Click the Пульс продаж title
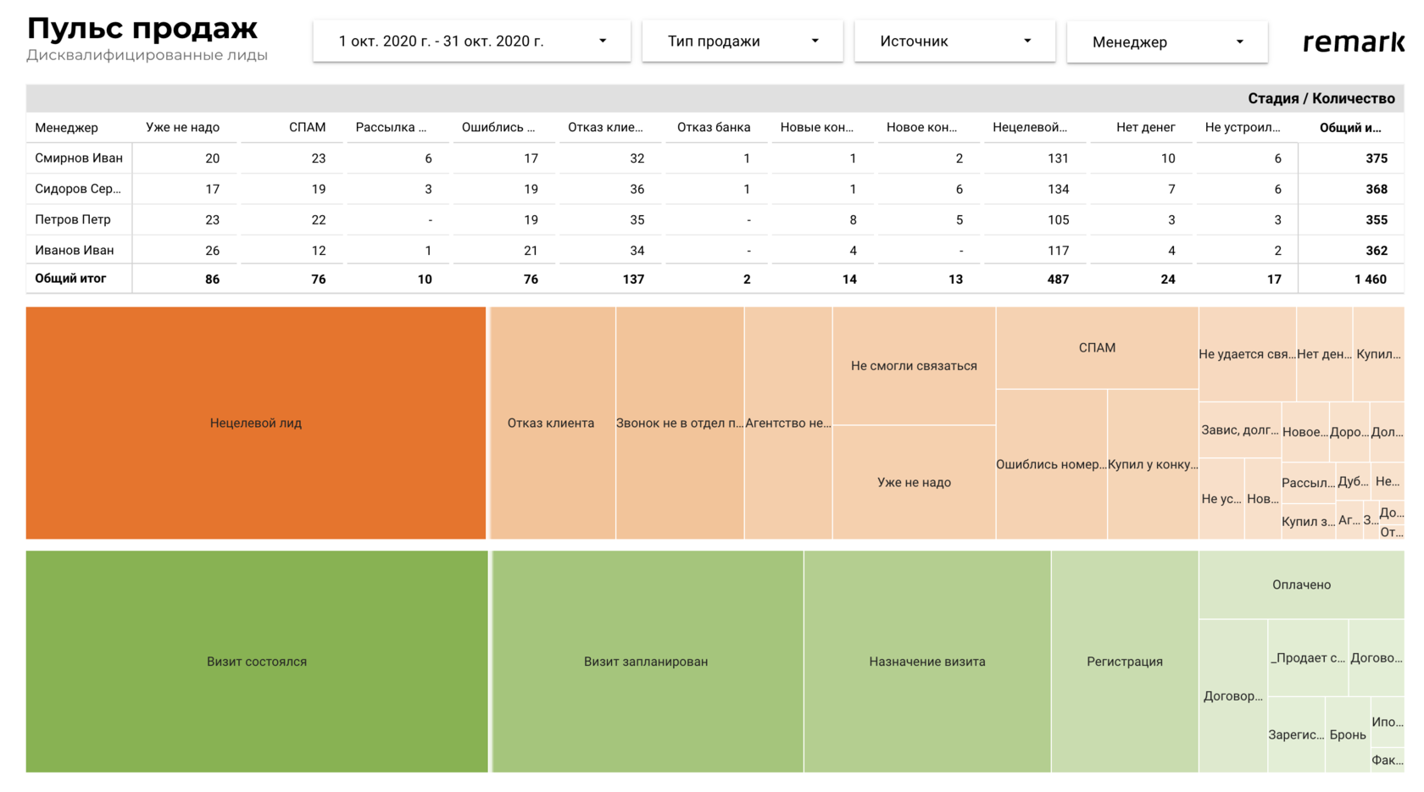Image resolution: width=1424 pixels, height=792 pixels. click(142, 28)
